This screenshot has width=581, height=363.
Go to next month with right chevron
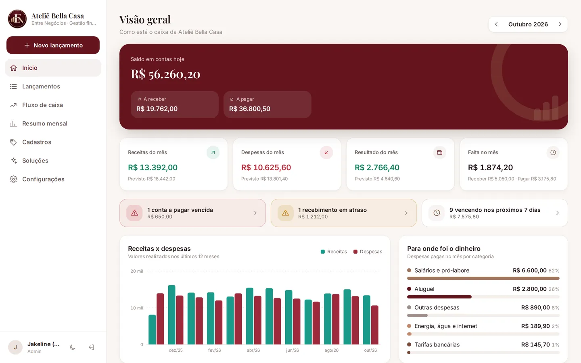coord(560,24)
